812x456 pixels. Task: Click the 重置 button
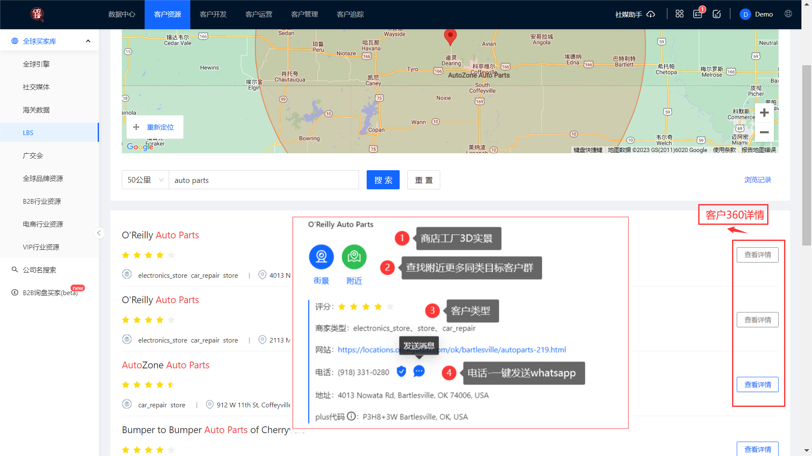coord(424,180)
